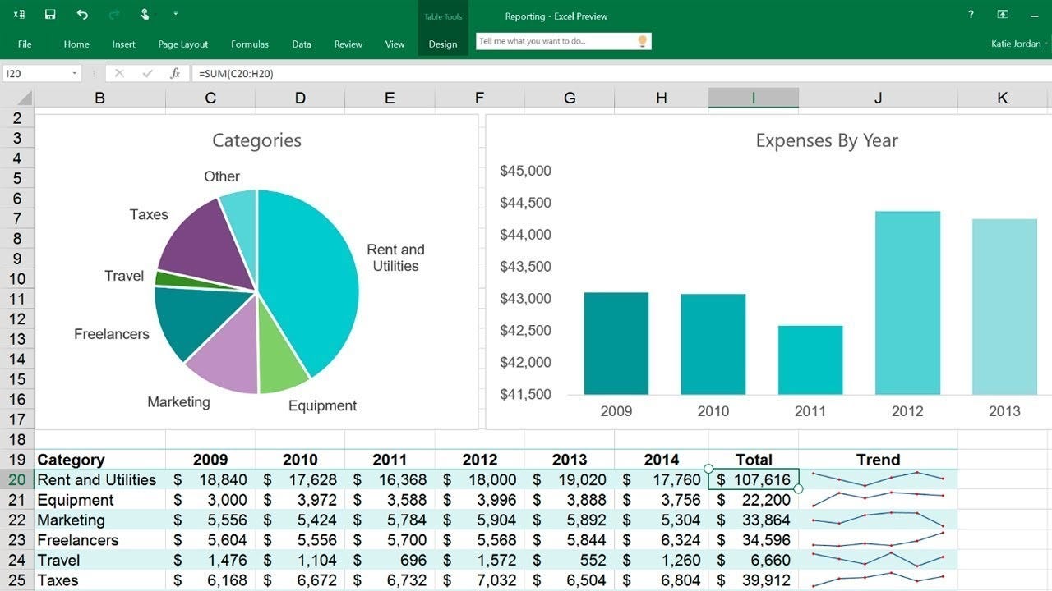This screenshot has width=1052, height=591.
Task: Undo the last action
Action: (x=81, y=14)
